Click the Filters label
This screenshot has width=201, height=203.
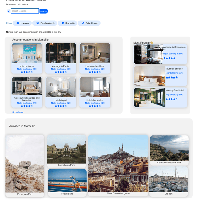(x=9, y=23)
